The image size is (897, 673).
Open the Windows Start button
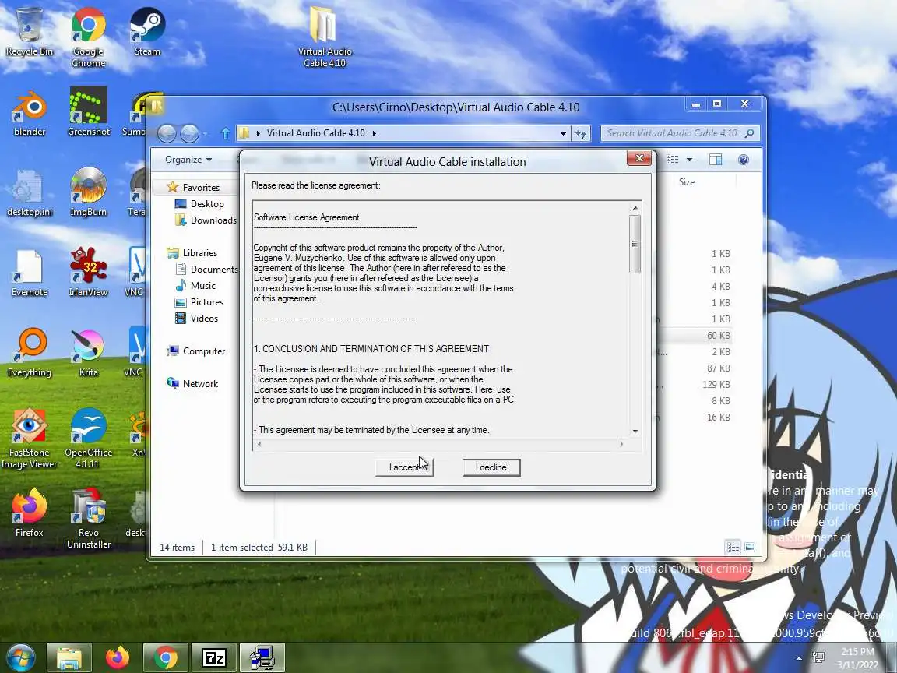point(20,657)
